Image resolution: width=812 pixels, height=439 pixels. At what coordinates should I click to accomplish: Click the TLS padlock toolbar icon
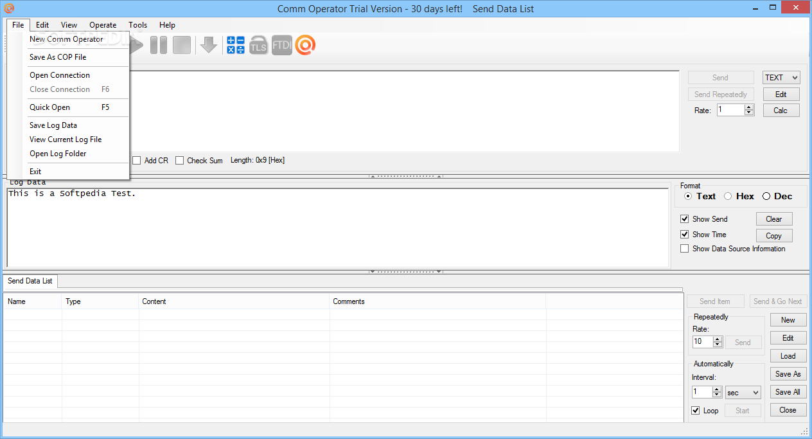tap(258, 45)
